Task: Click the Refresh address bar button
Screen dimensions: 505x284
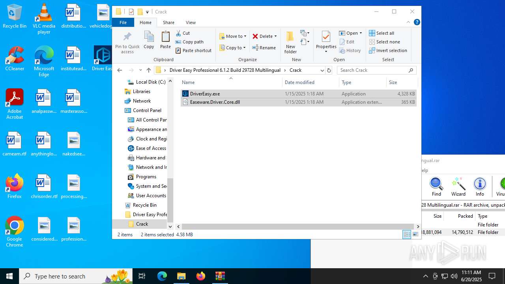Action: 329,70
